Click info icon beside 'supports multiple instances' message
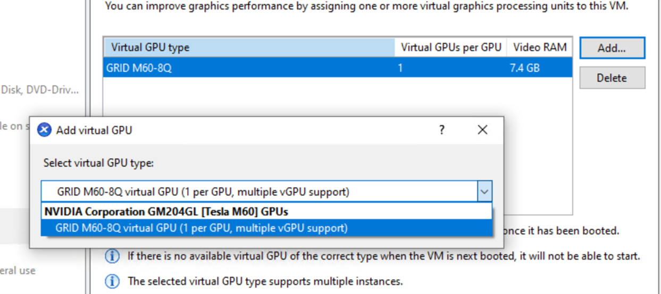Viewport: 661px width, 294px height. 112,281
